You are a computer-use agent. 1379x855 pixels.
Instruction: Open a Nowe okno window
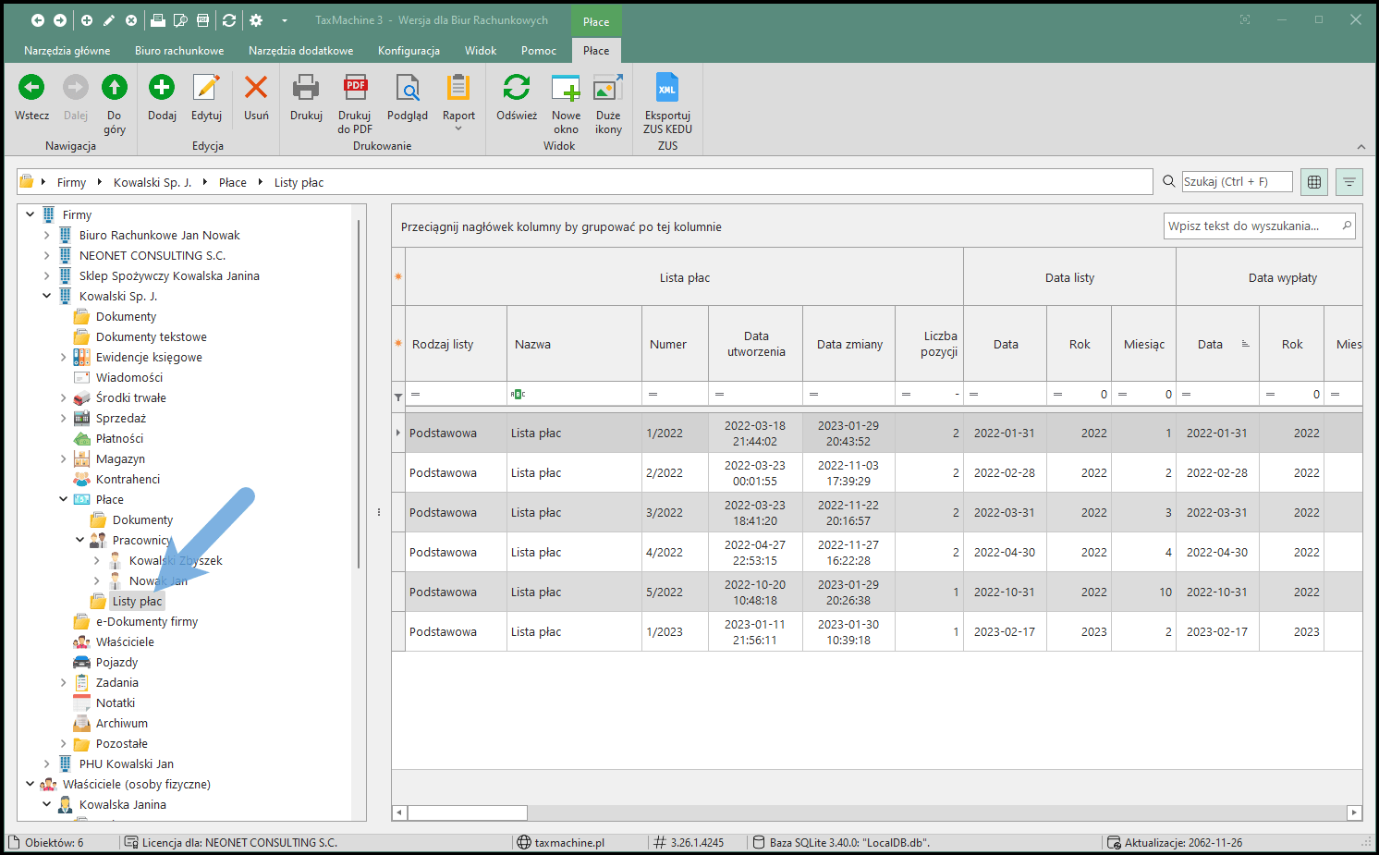click(x=566, y=89)
